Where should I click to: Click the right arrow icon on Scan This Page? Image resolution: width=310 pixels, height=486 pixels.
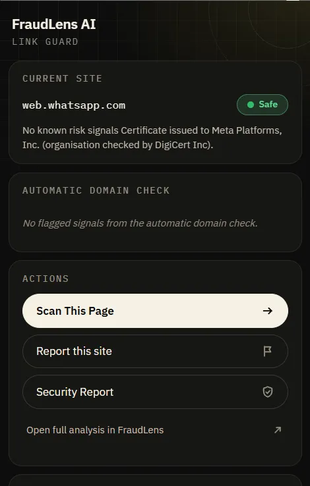(268, 311)
